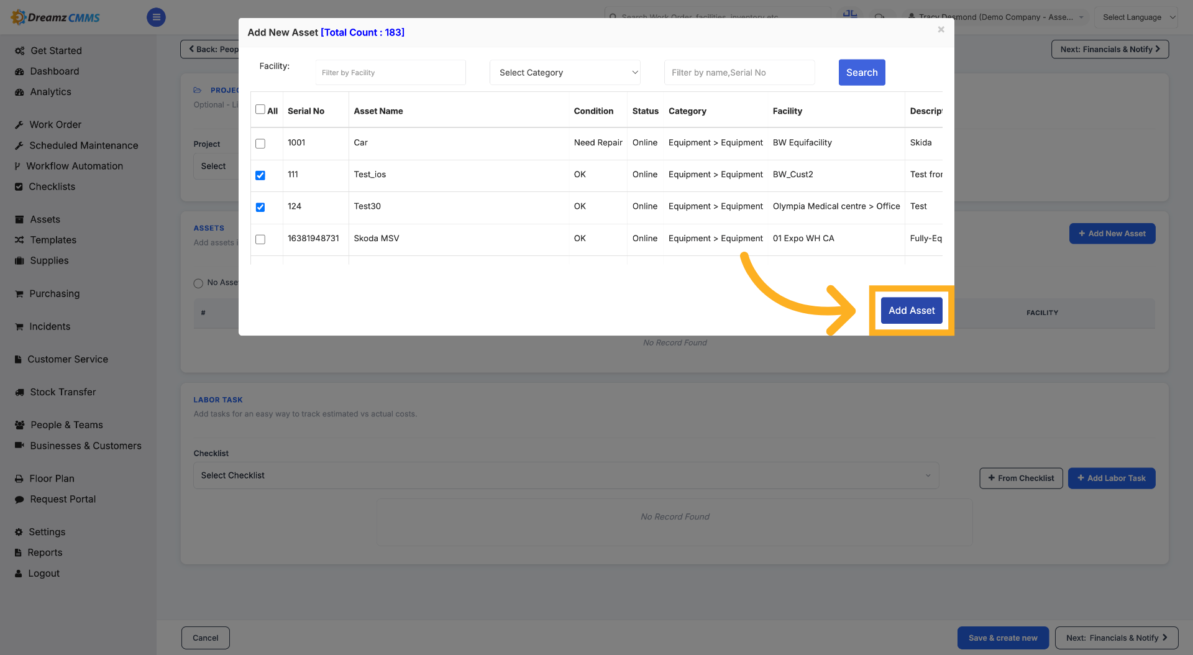Click the DreamzCMMS logo

55,17
